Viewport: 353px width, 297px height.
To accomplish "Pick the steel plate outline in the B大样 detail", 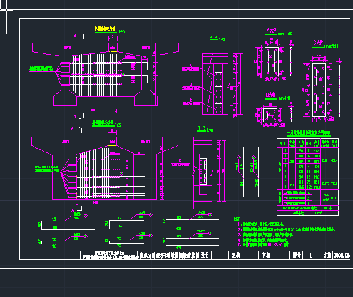I will [x=270, y=115].
